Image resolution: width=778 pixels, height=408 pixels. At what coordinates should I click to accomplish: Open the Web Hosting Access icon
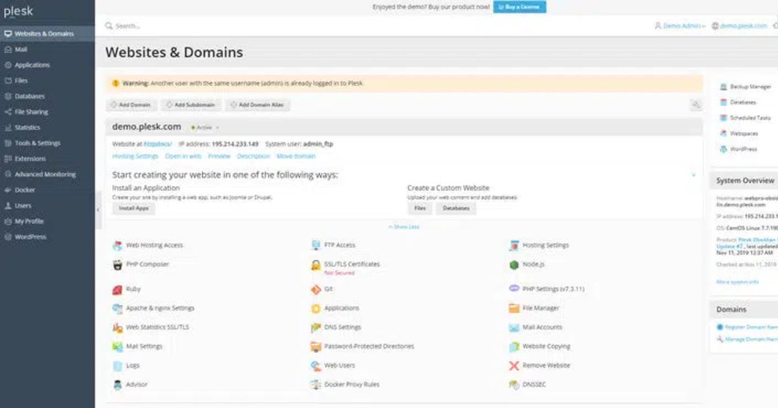[x=117, y=245]
